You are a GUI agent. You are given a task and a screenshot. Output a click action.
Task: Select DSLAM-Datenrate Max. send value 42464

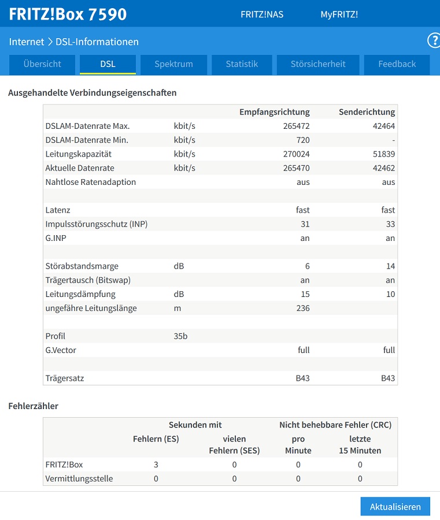pyautogui.click(x=383, y=126)
